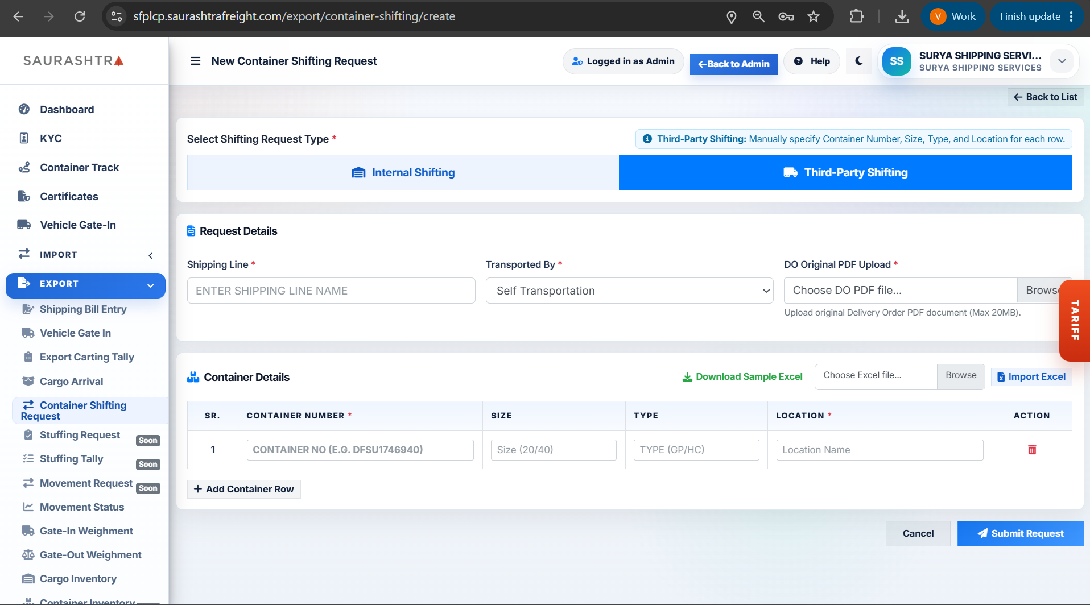This screenshot has width=1090, height=605.
Task: Click the Work profile button in browser
Action: 953,16
